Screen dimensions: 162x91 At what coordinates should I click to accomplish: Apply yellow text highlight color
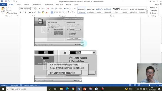43,12
